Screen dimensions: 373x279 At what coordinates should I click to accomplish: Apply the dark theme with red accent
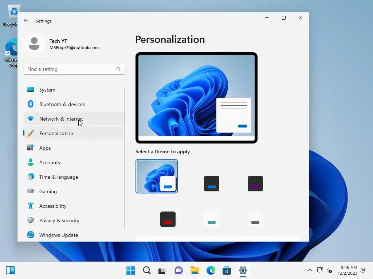pyautogui.click(x=168, y=219)
